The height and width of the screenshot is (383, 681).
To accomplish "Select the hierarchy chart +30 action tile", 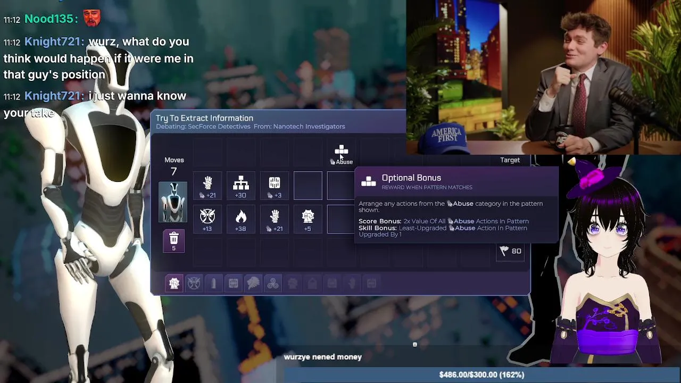I will (x=240, y=186).
